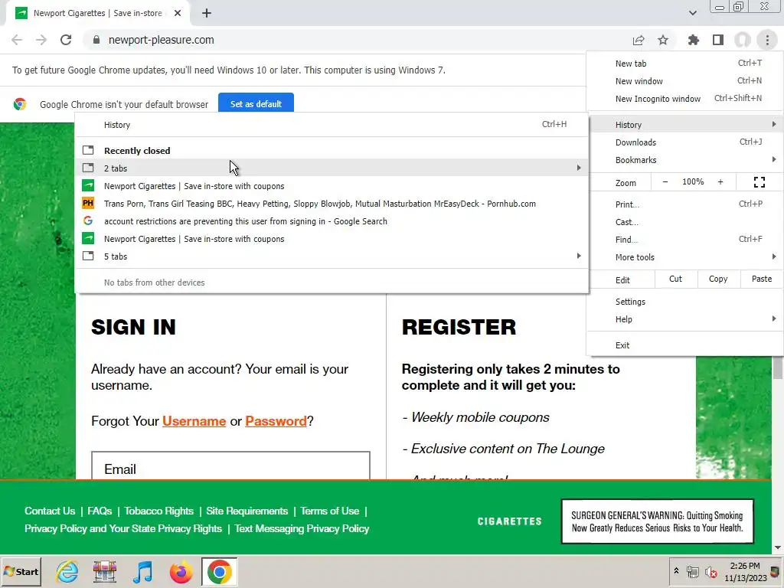Click the Username recovery link
Image resolution: width=784 pixels, height=588 pixels.
(x=194, y=421)
